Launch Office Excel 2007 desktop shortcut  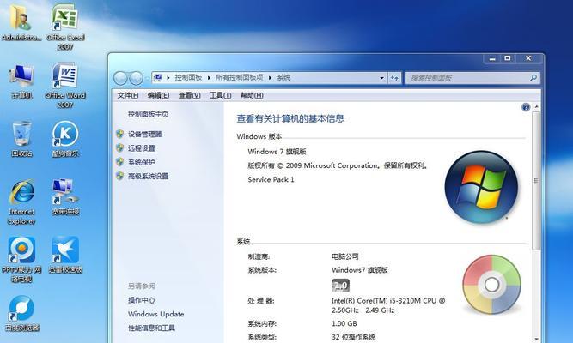[x=65, y=27]
